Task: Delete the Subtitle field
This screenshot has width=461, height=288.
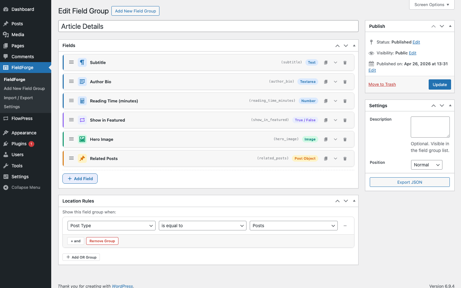Action: [345, 62]
